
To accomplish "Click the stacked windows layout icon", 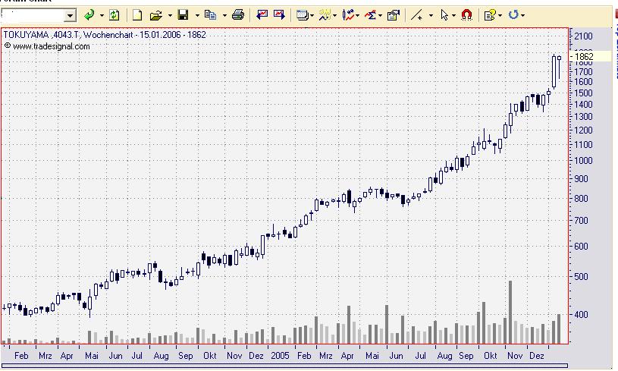I will (x=303, y=15).
